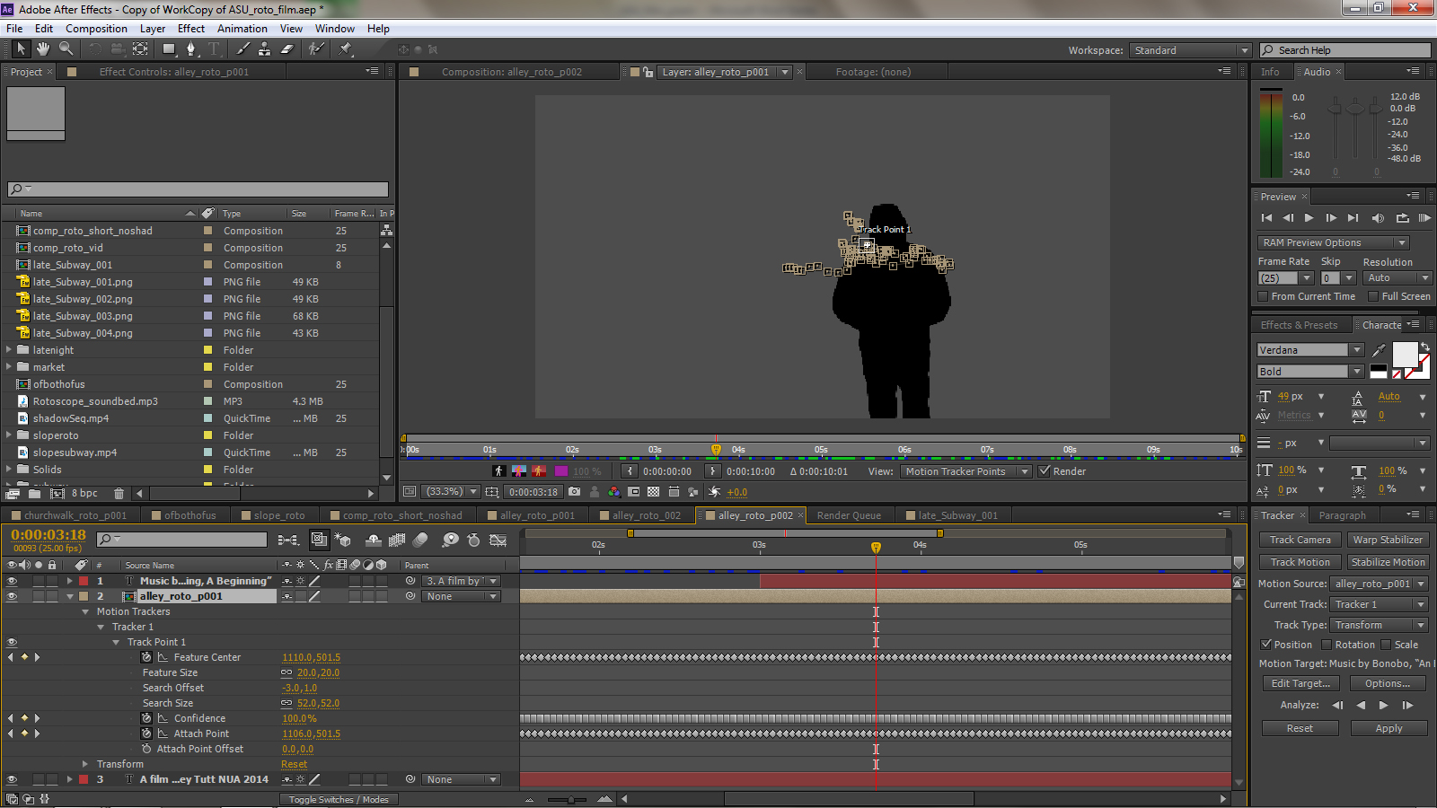Uncheck the Render checkbox in viewer
Image resolution: width=1437 pixels, height=808 pixels.
tap(1045, 471)
